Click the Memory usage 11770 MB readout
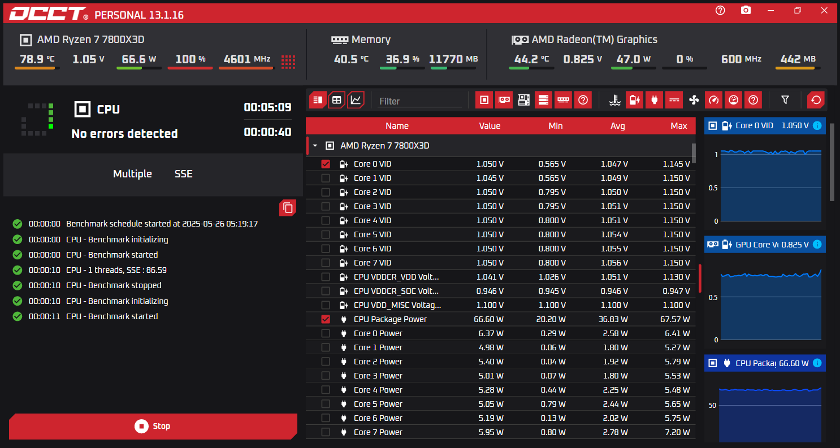The width and height of the screenshot is (840, 448). (453, 59)
